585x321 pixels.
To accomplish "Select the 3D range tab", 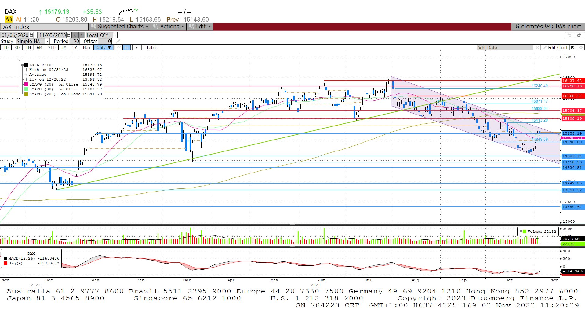I will [17, 47].
